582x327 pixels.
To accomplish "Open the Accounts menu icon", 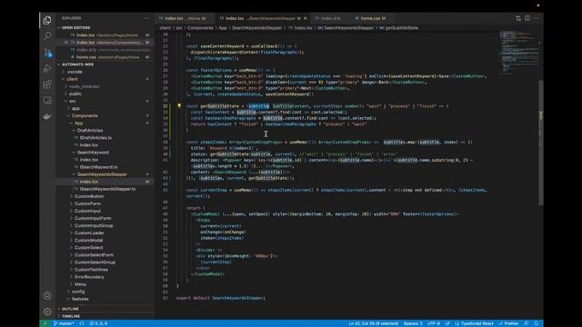I will tap(47, 296).
